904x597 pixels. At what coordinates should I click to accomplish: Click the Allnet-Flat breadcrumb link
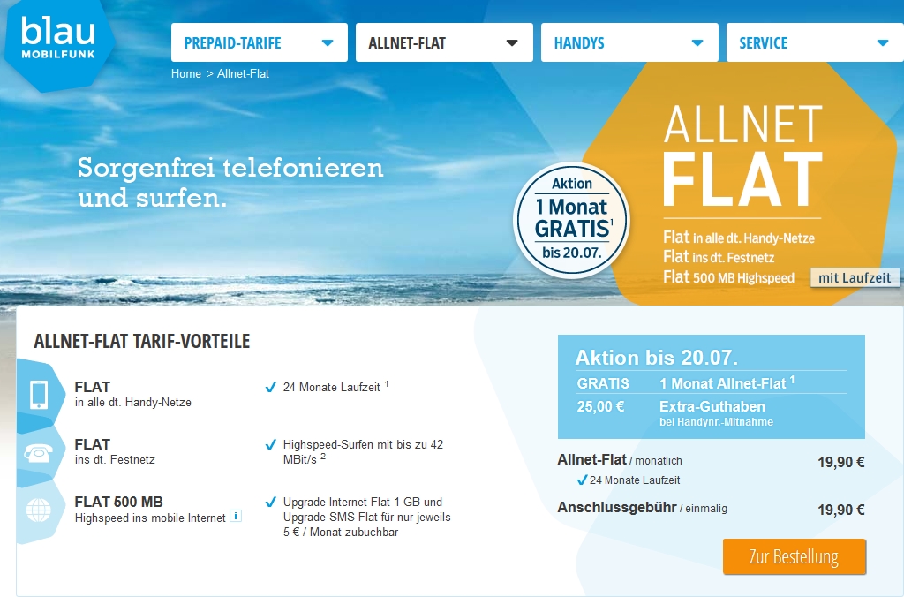(x=243, y=74)
